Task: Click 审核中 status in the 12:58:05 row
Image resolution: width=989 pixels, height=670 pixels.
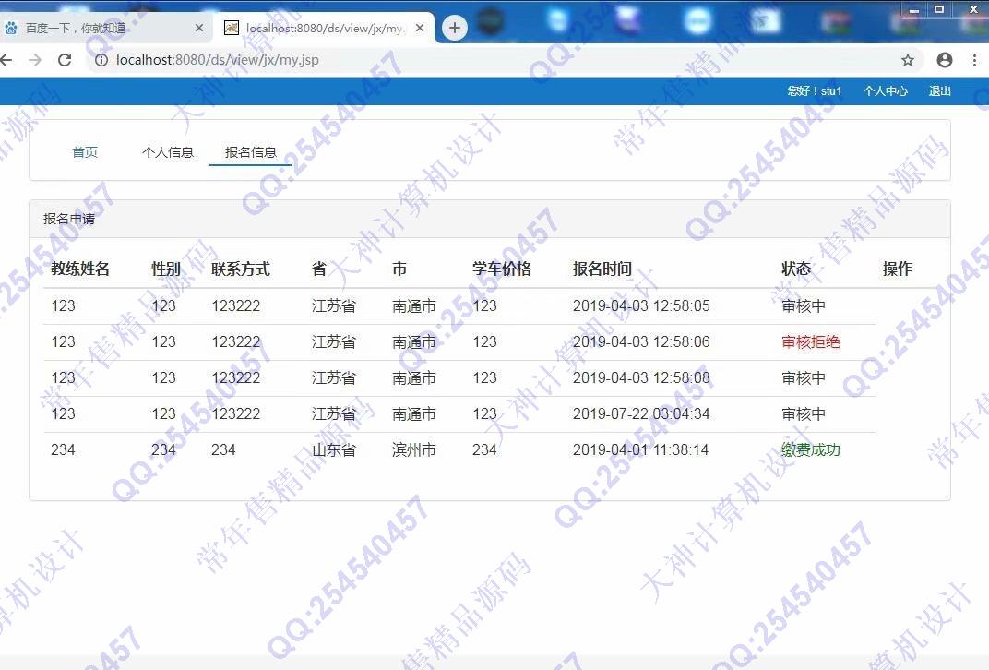Action: click(804, 306)
